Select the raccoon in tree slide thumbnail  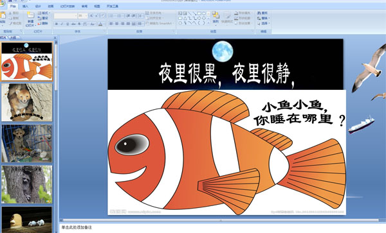click(x=27, y=184)
